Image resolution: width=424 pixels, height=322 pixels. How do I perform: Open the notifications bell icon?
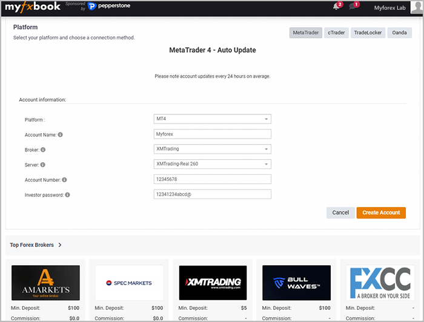336,6
